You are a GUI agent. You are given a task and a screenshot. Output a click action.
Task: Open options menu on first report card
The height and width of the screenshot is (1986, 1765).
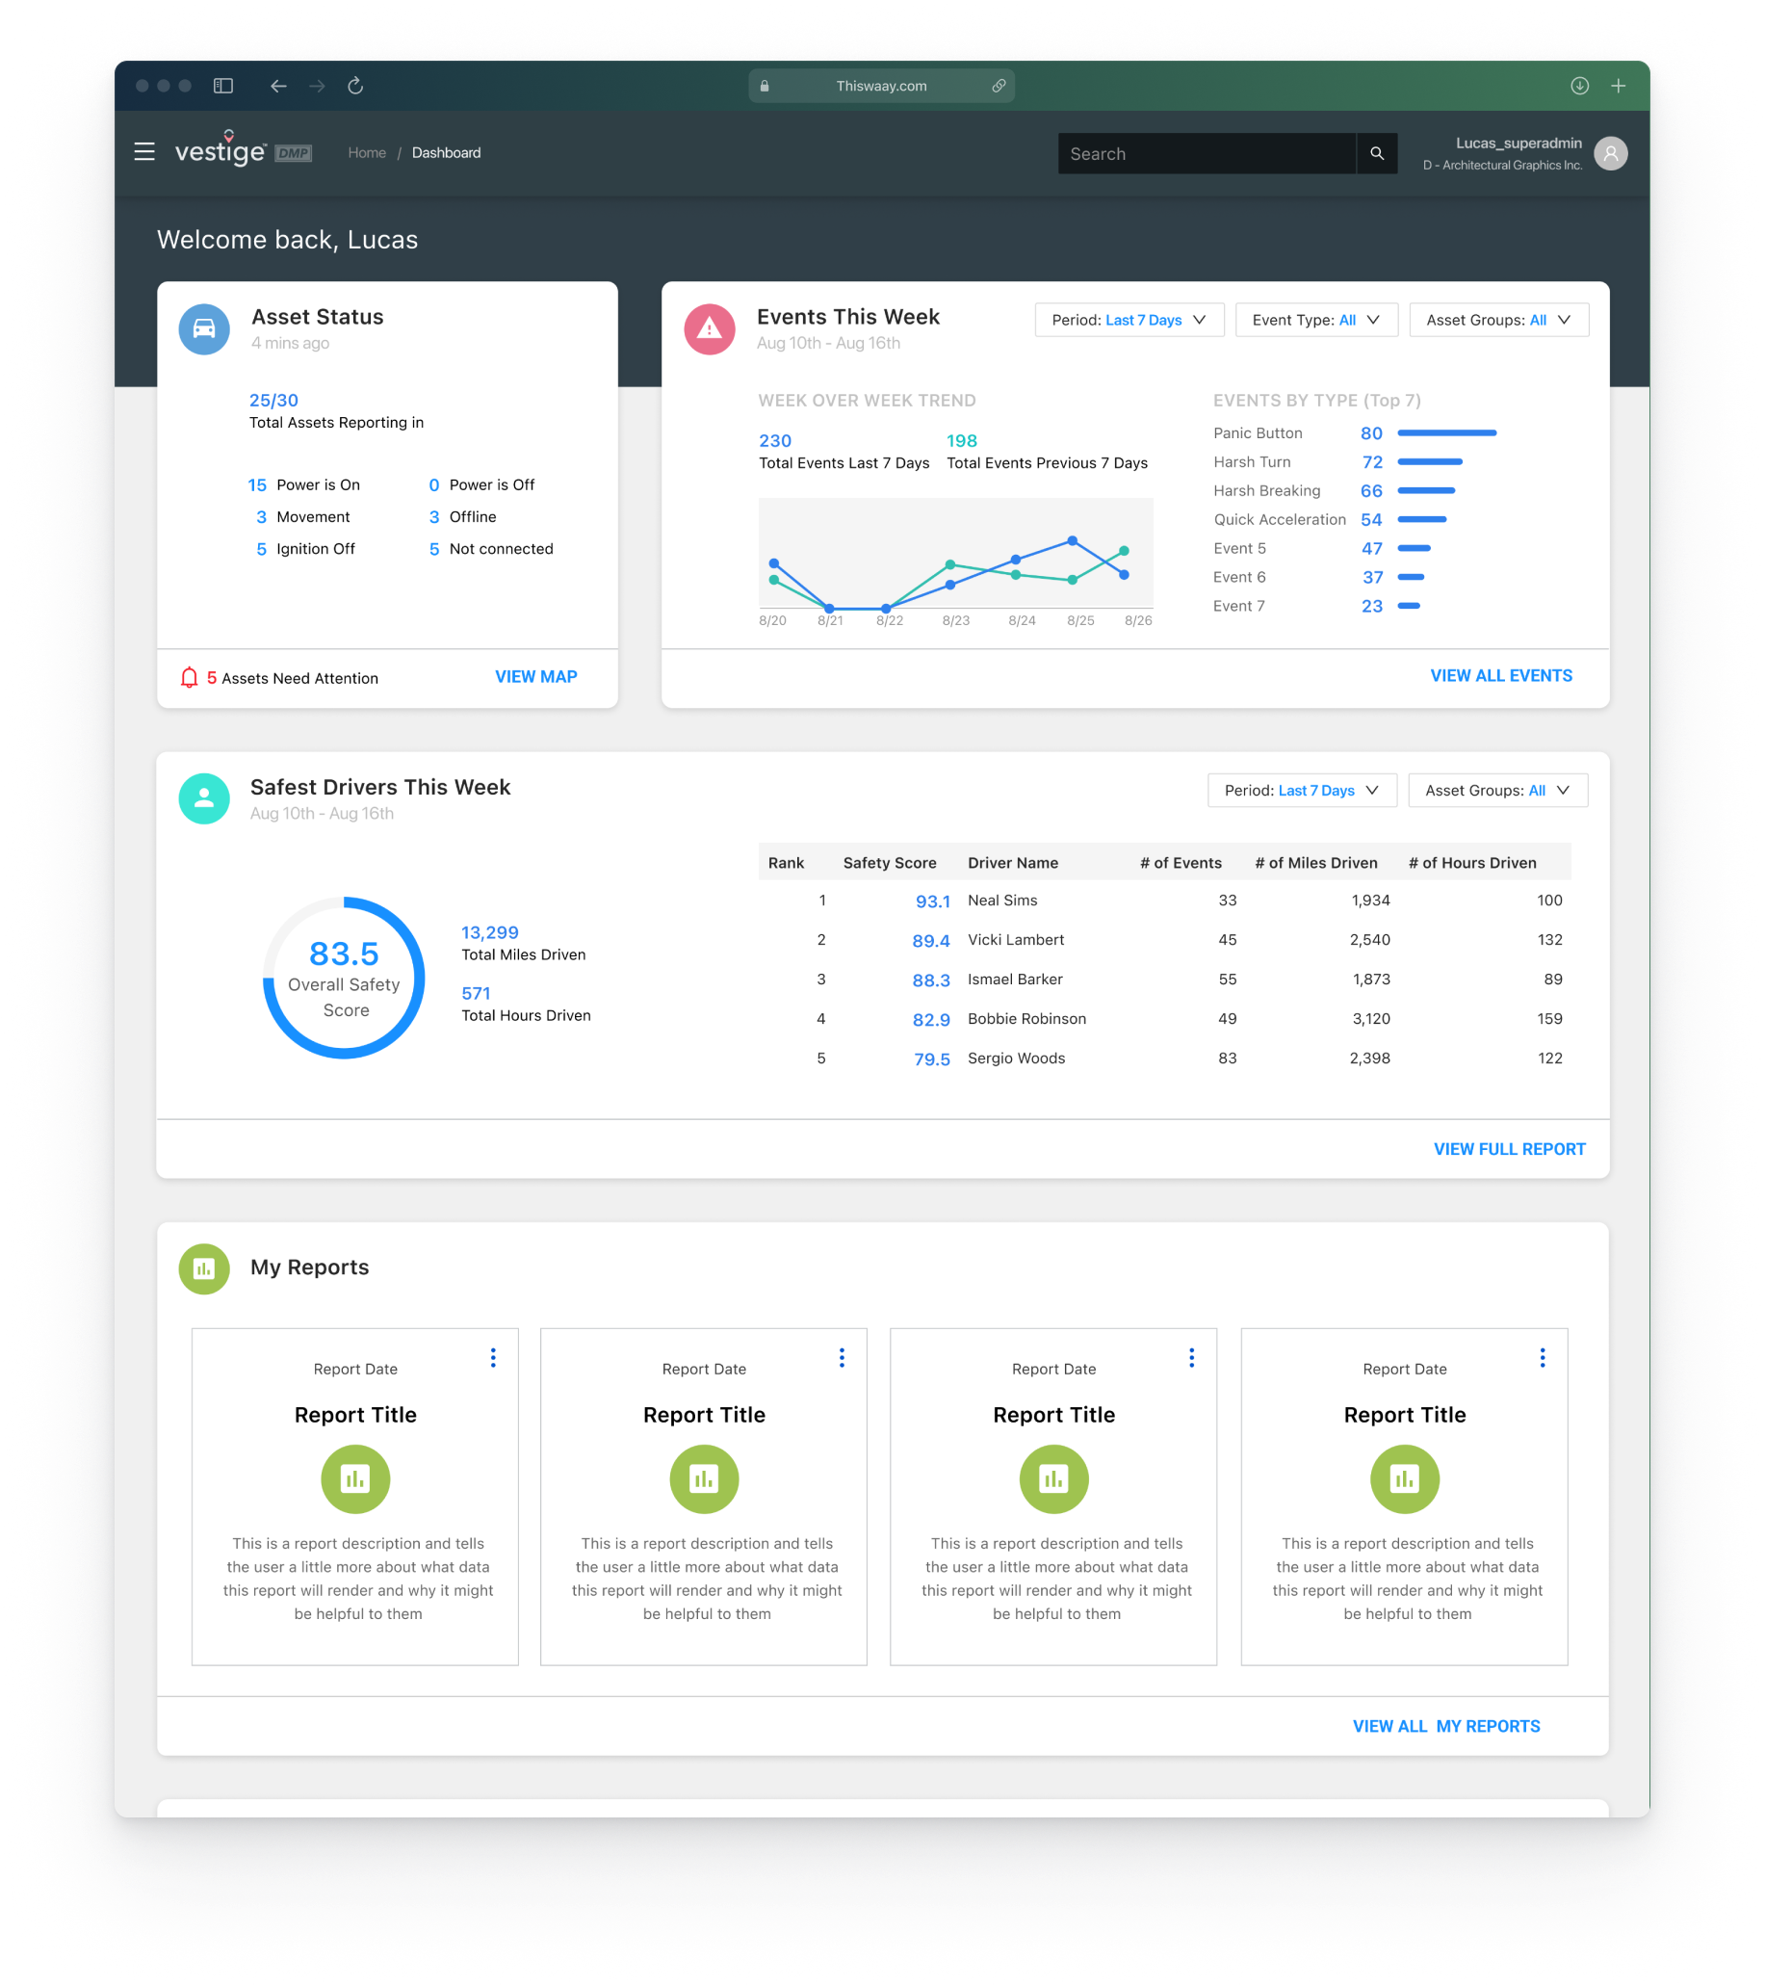click(x=493, y=1357)
